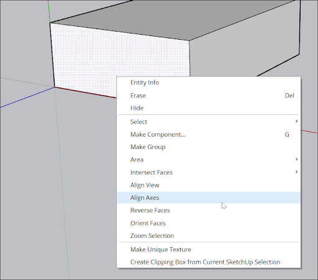Click the dotted selected face of the box
Image resolution: width=318 pixels, height=280 pixels.
tap(104, 58)
